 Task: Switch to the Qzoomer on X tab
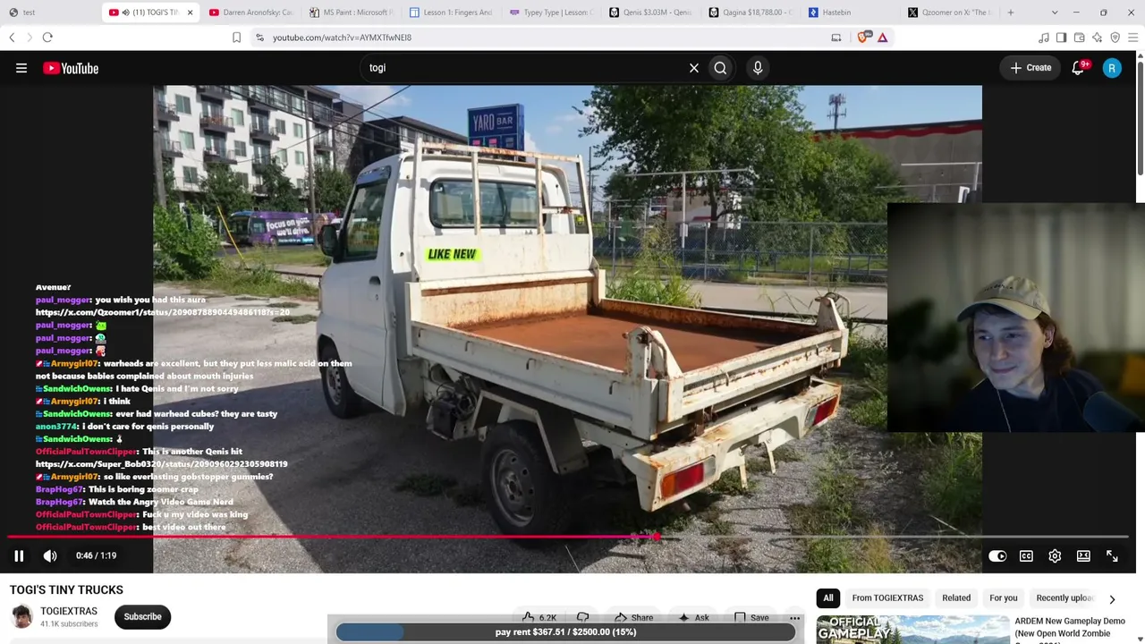coord(952,13)
